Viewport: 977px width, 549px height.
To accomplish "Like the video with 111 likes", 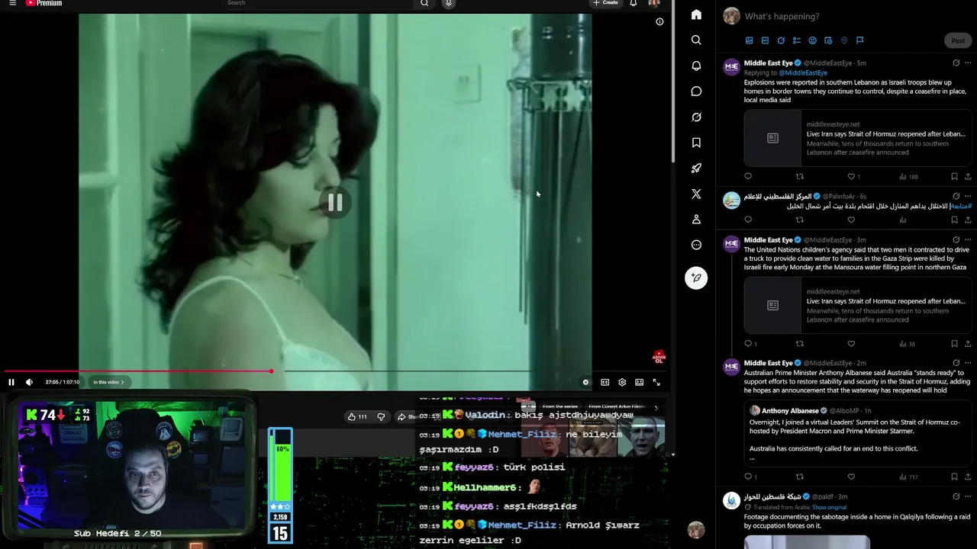I will point(357,416).
